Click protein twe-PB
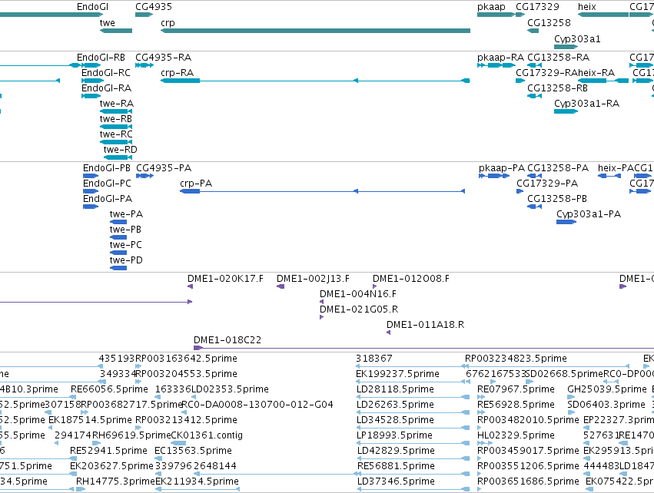This screenshot has width=654, height=493. tap(125, 229)
